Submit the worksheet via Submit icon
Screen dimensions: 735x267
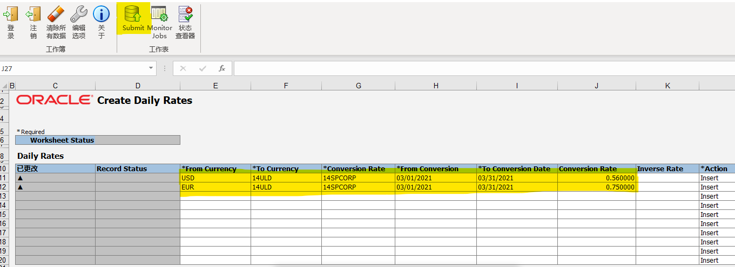[x=133, y=15]
